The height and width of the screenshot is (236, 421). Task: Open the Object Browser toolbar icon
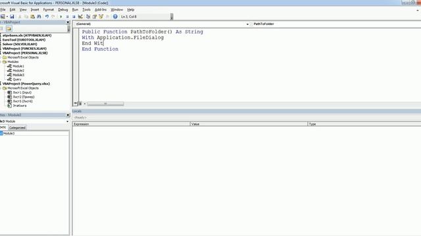coord(101,16)
